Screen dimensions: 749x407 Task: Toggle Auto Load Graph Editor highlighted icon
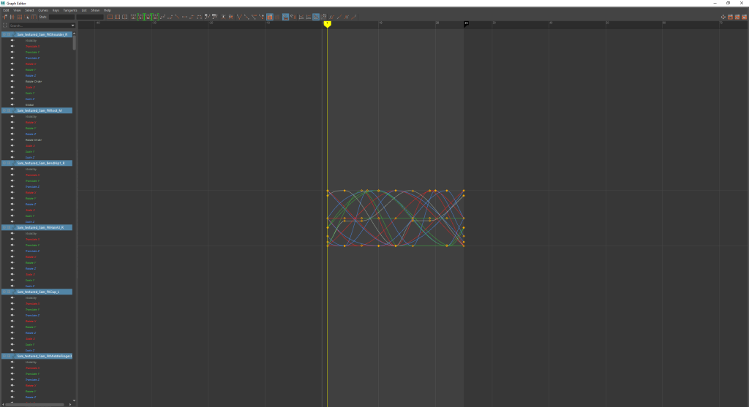[x=269, y=17]
